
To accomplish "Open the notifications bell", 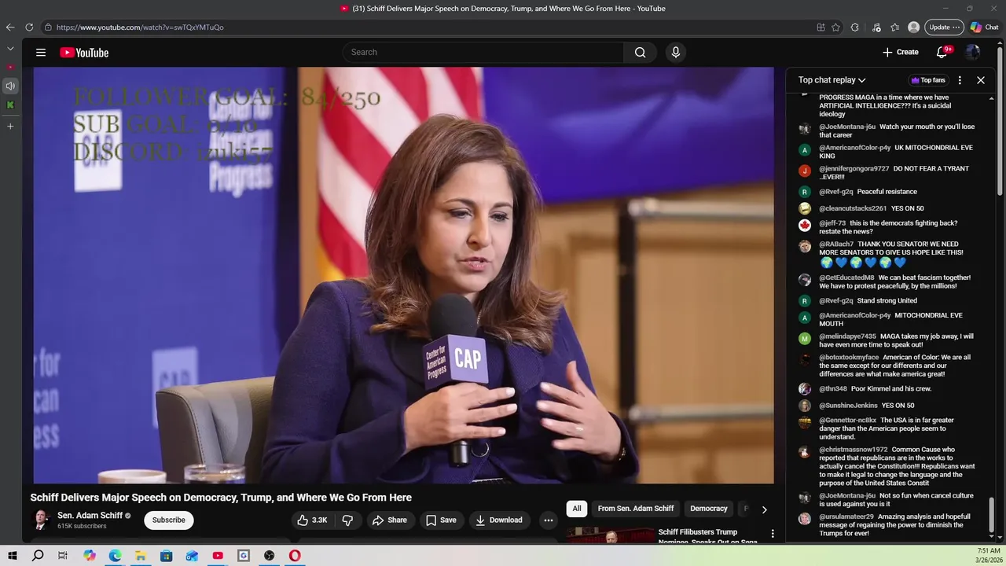I will coord(942,52).
